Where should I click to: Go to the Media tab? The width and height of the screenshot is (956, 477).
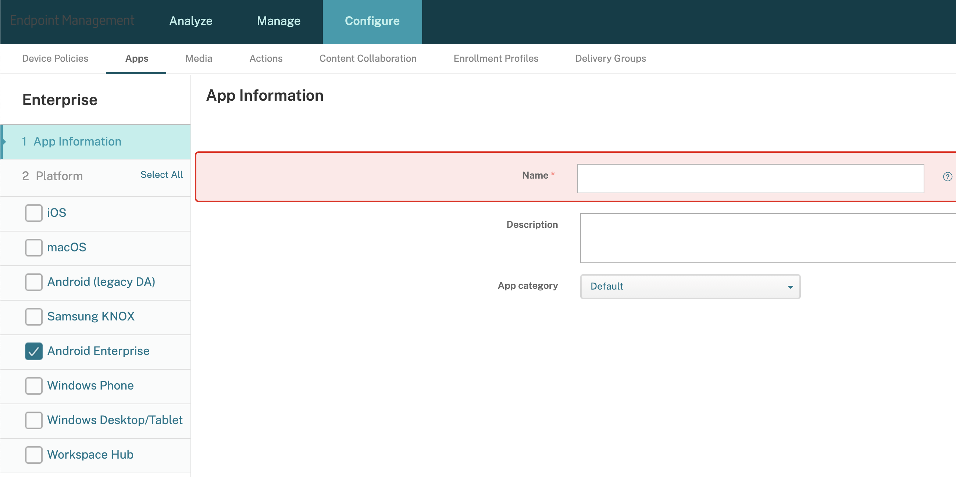199,58
